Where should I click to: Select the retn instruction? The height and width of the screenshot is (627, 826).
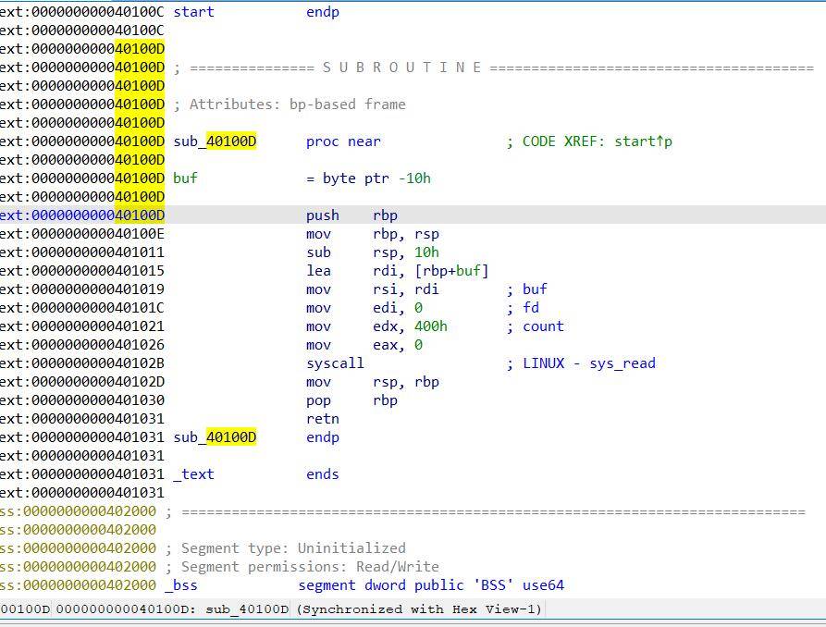(323, 419)
